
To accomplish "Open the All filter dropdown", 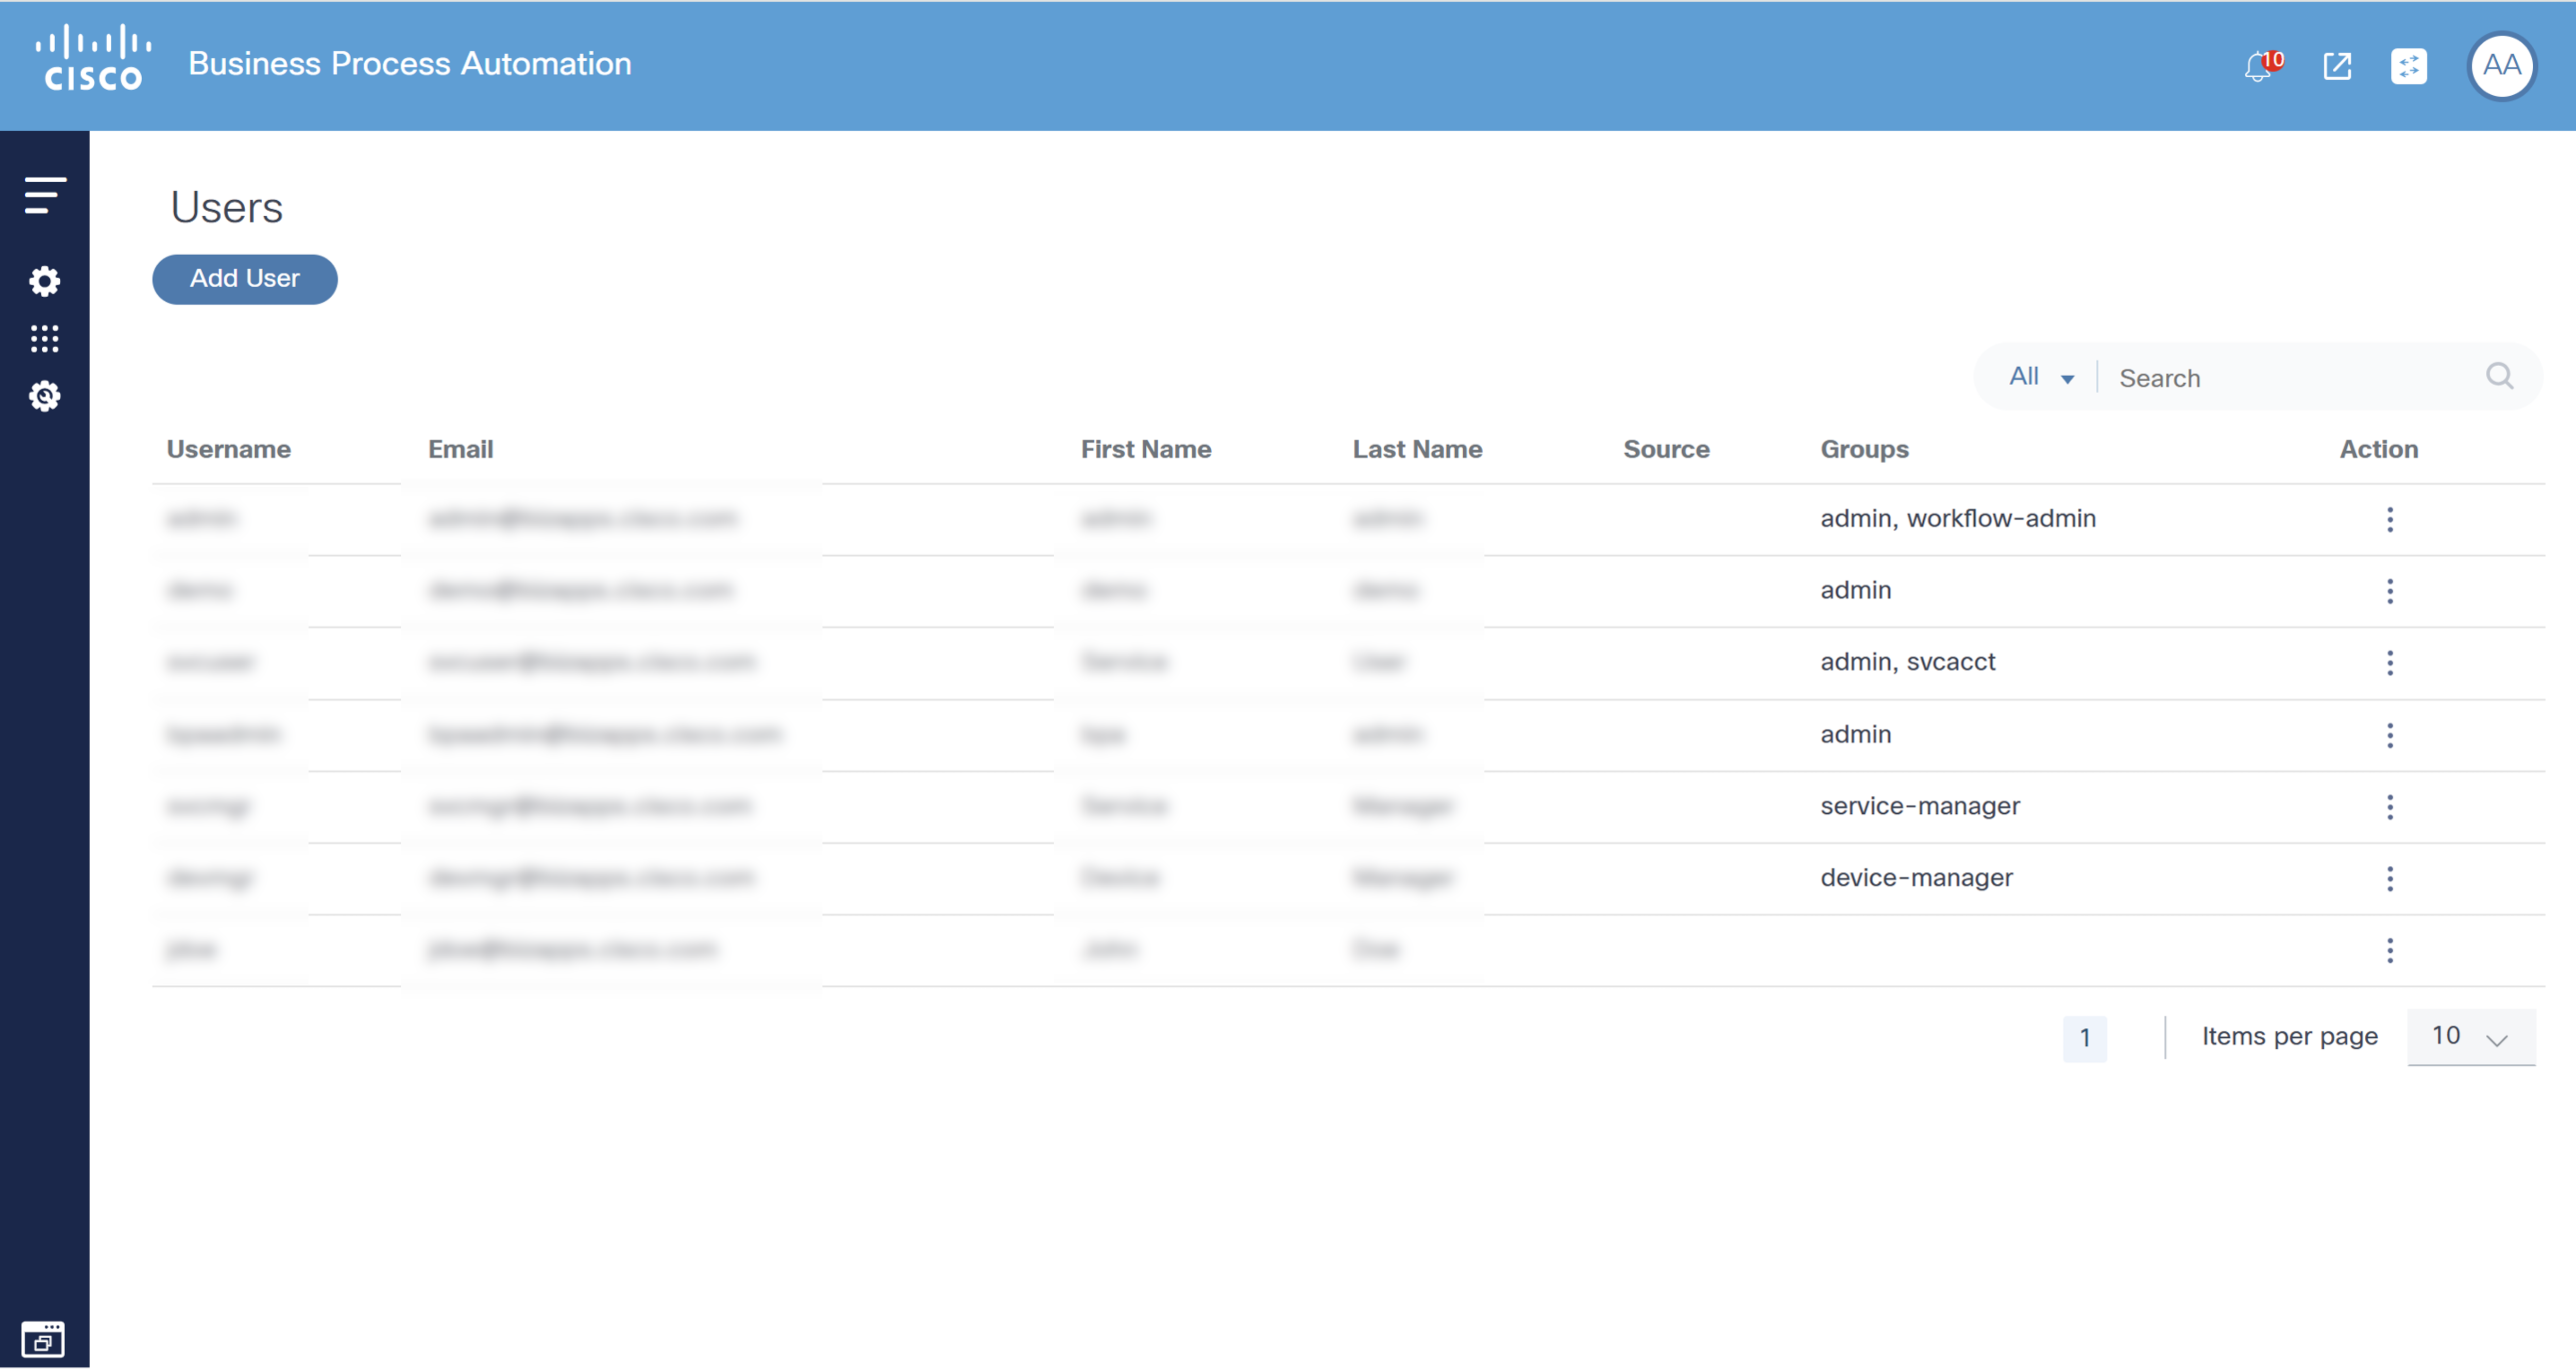I will click(x=2040, y=377).
